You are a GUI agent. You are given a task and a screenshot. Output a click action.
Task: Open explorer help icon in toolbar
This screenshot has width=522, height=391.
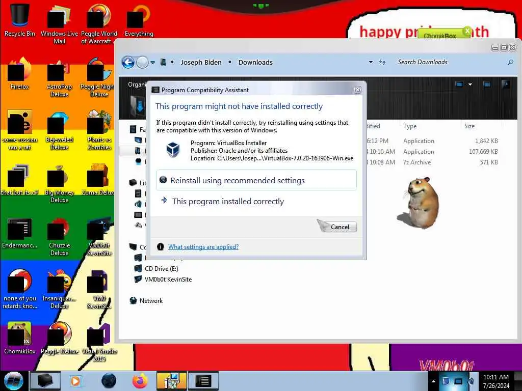(505, 85)
